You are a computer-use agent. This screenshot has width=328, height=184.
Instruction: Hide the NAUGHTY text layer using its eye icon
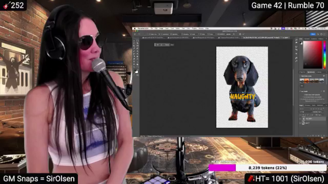tap(300, 119)
